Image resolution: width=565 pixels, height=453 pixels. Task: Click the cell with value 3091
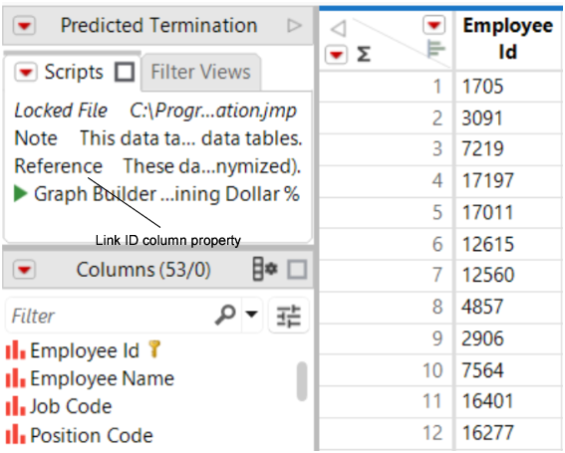(509, 118)
